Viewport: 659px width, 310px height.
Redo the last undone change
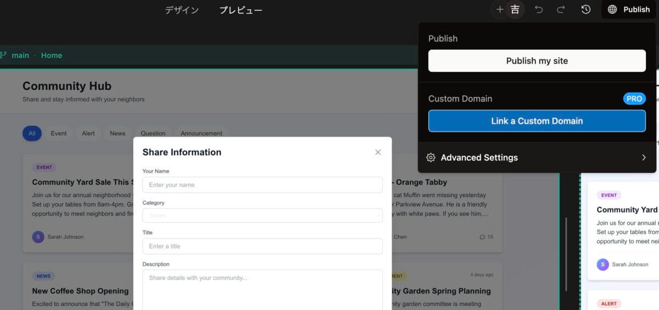point(561,9)
